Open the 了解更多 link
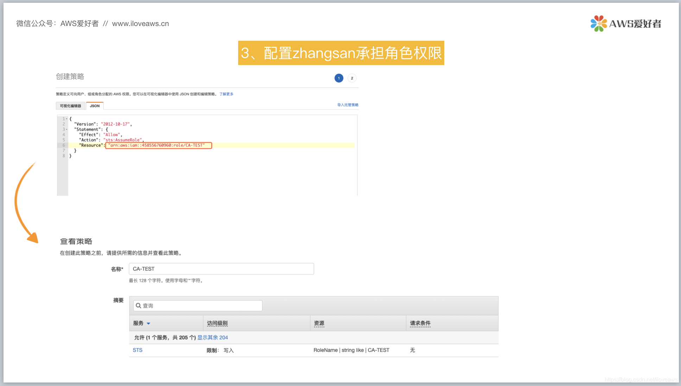 pyautogui.click(x=226, y=94)
